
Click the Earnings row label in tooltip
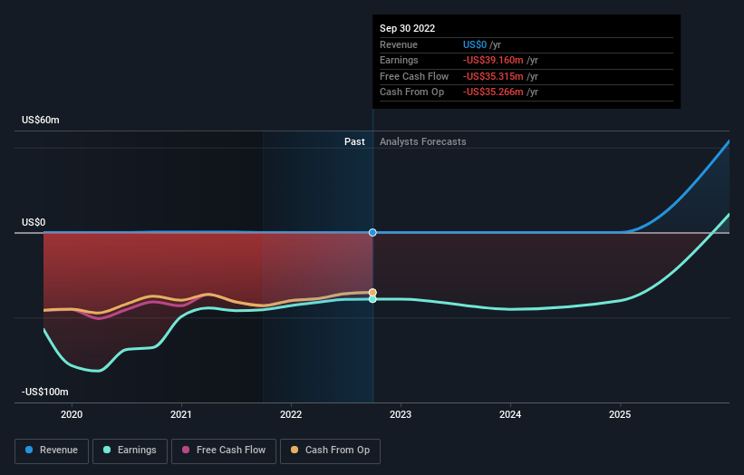tap(399, 60)
